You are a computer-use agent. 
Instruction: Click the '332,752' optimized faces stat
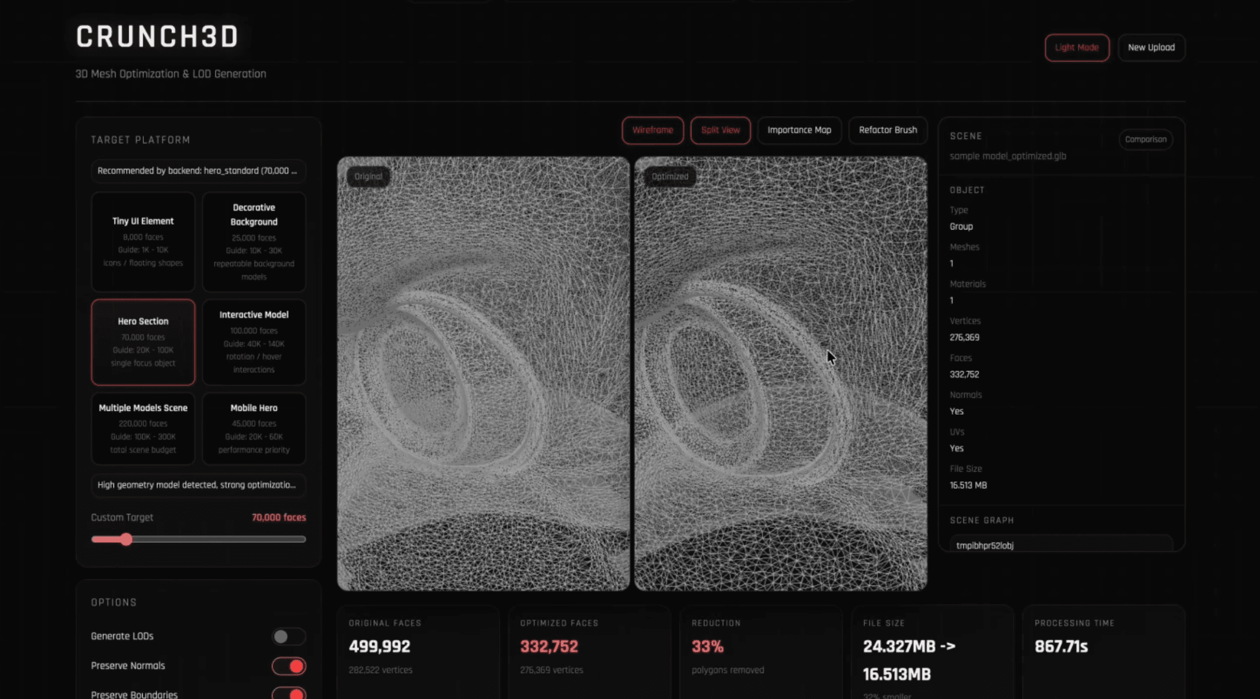click(x=549, y=646)
